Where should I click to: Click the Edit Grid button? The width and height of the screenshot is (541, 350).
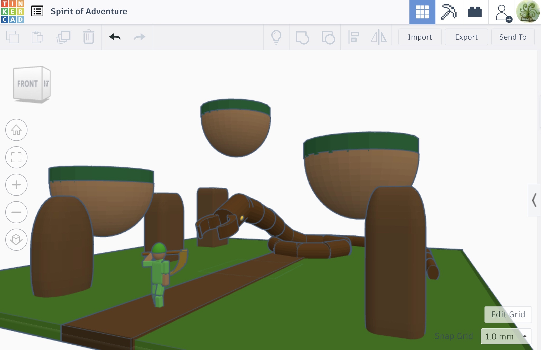point(508,314)
